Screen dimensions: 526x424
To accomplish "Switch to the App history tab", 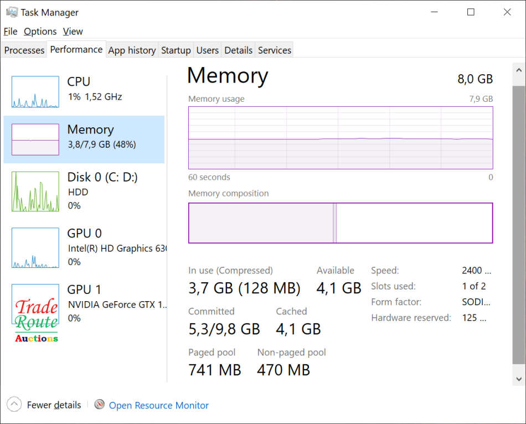I will (x=132, y=50).
